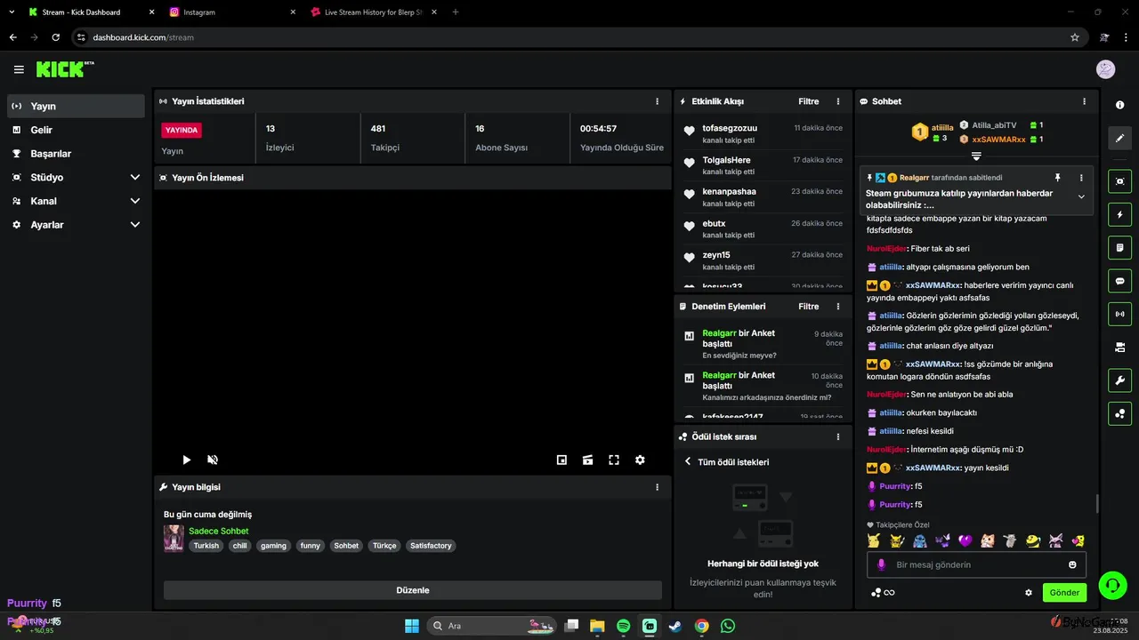Image resolution: width=1139 pixels, height=640 pixels.
Task: Switch the preview to theater mode
Action: click(x=587, y=460)
